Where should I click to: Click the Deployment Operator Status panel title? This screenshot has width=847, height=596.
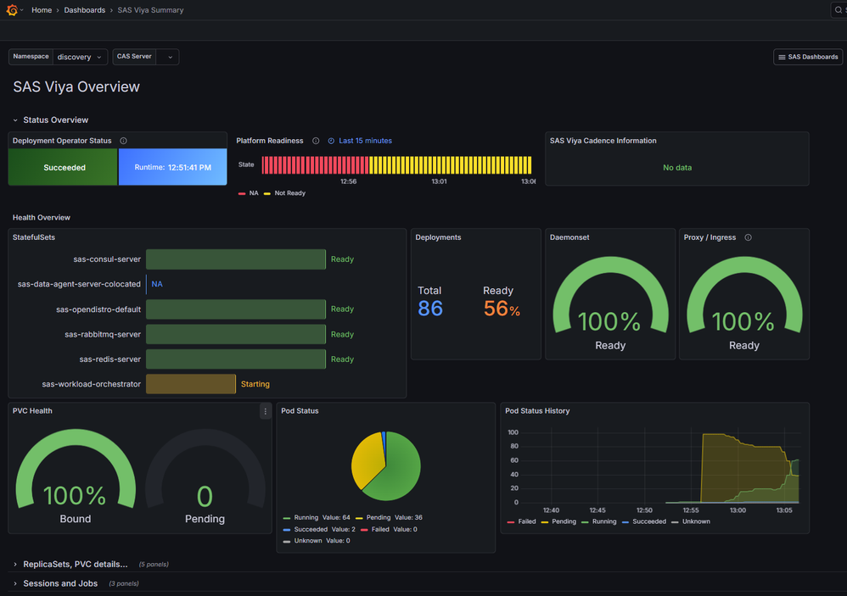coord(62,141)
